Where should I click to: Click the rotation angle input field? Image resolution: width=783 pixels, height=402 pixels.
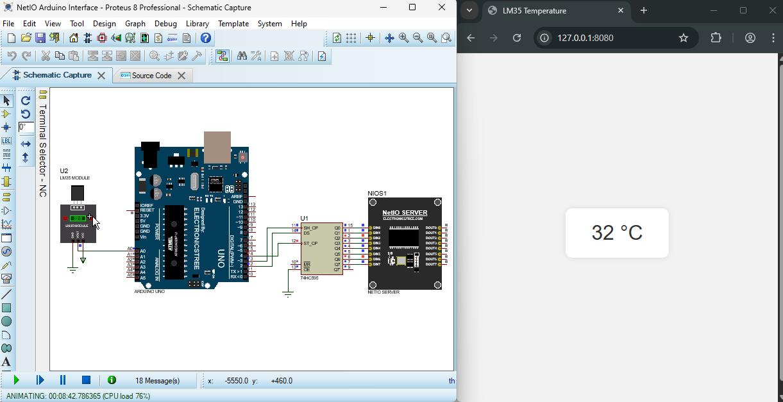click(x=26, y=128)
